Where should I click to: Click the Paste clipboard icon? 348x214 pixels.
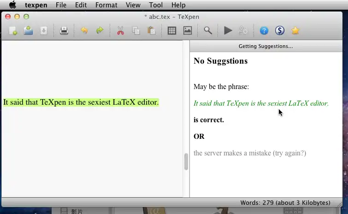tap(151, 30)
